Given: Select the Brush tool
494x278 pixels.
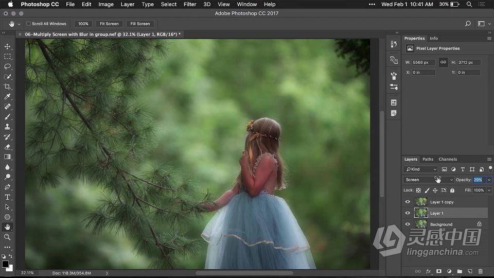Looking at the screenshot, I should [x=7, y=117].
